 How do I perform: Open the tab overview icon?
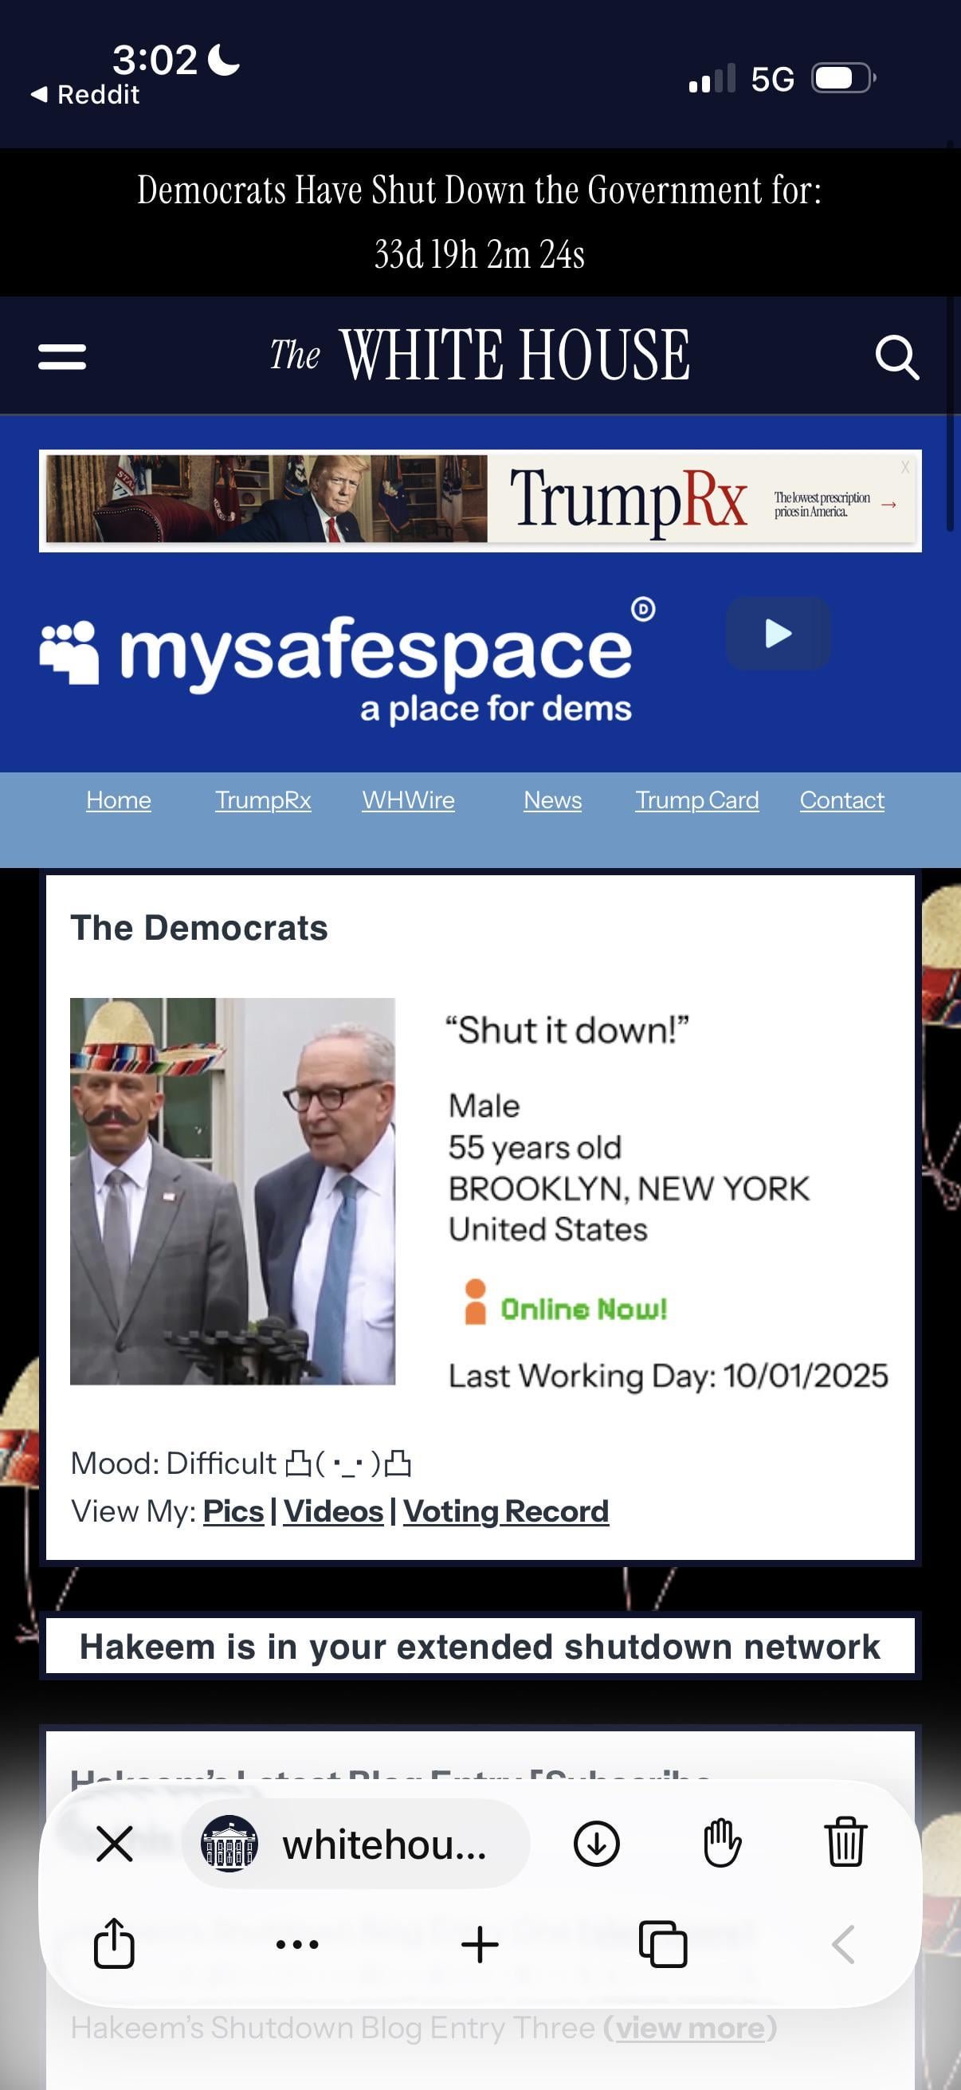click(662, 1944)
